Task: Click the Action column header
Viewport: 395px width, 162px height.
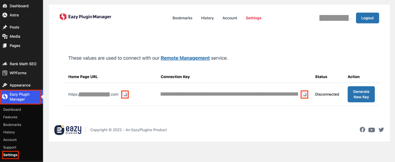Action: pyautogui.click(x=354, y=77)
